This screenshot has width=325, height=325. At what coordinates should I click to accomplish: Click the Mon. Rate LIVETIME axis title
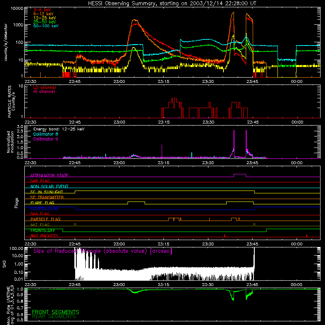pyautogui.click(x=11, y=305)
